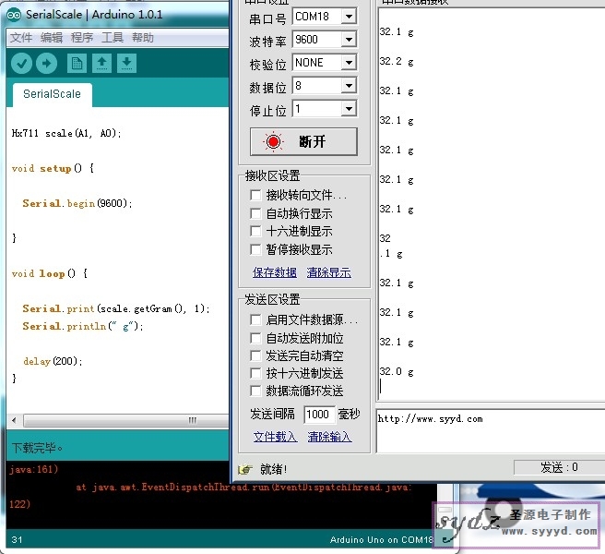This screenshot has width=605, height=554.
Task: Open the 编辑 menu in Arduino
Action: 52,38
